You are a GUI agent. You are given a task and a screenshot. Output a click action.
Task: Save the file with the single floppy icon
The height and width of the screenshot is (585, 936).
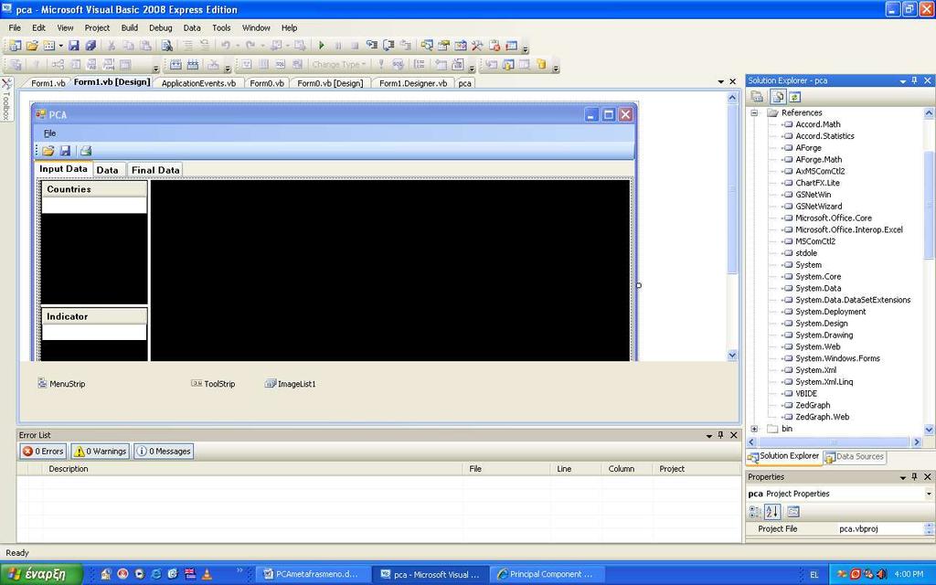coord(74,46)
